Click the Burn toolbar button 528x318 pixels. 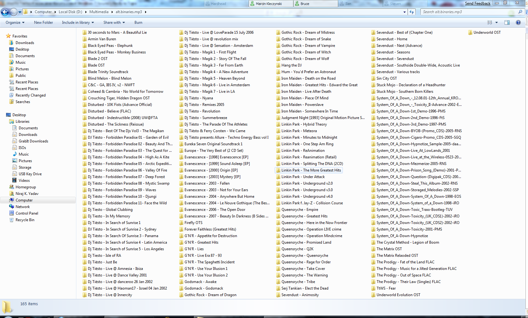[x=138, y=22]
